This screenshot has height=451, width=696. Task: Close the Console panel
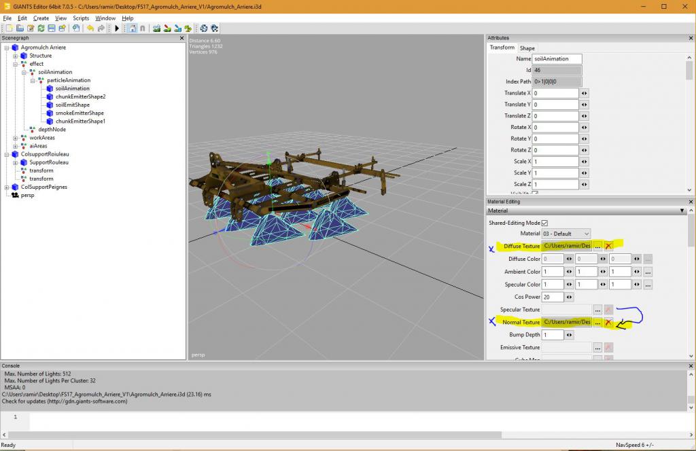(691, 366)
